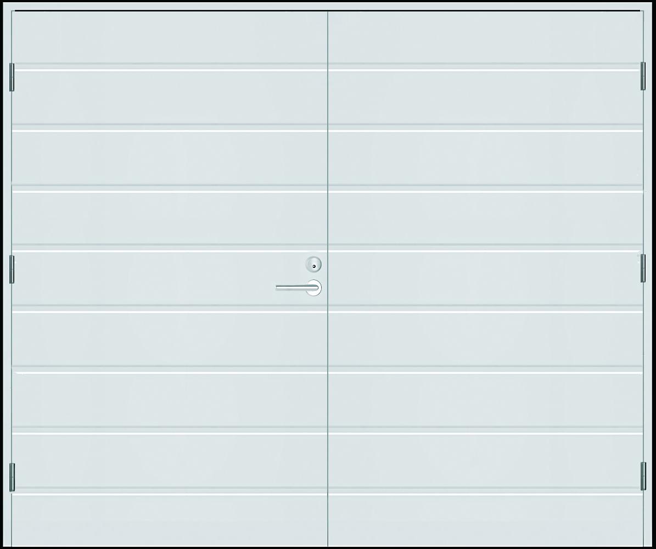Select the bottommost panel of the left door
The width and height of the screenshot is (656, 549).
click(x=170, y=520)
